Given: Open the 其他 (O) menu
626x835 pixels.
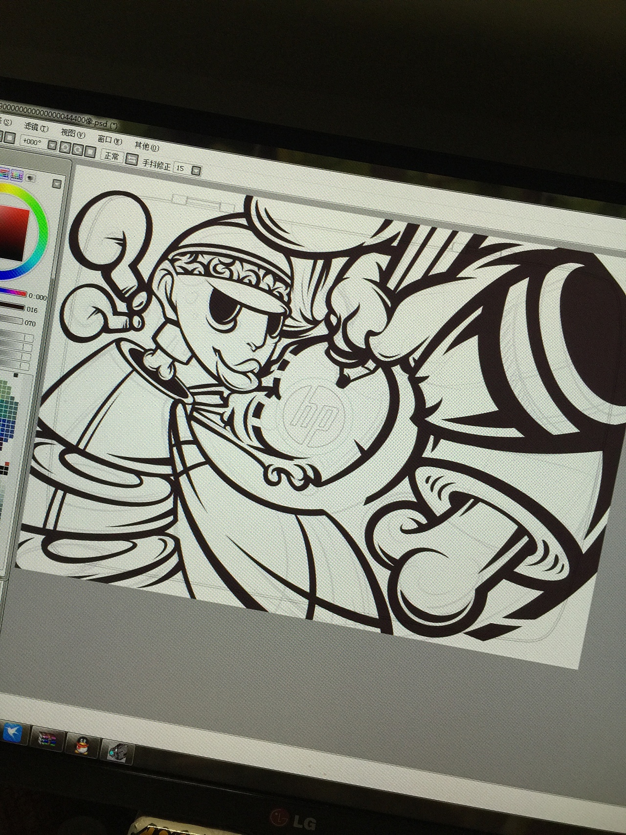Looking at the screenshot, I should 147,146.
